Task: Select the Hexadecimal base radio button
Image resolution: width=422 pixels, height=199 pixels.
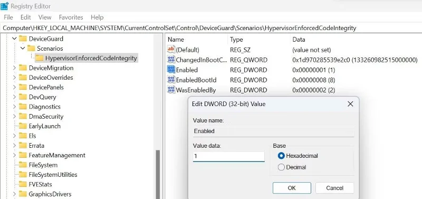Action: (x=281, y=156)
